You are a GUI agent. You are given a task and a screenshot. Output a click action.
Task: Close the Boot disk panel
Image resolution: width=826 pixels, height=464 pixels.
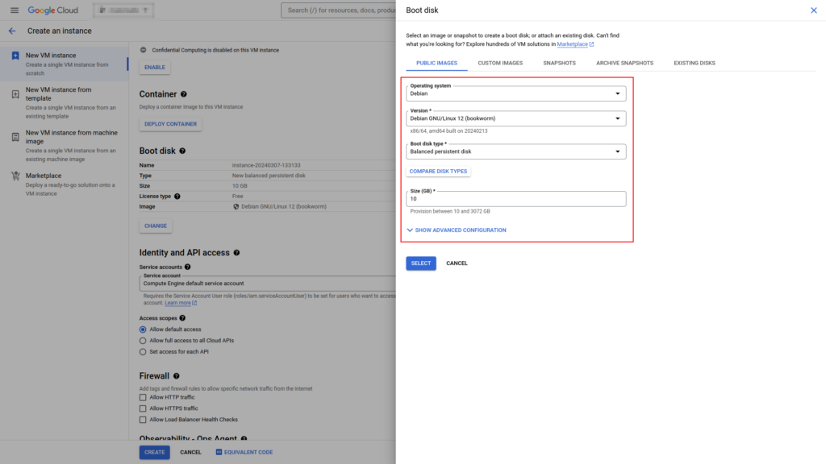coord(813,10)
